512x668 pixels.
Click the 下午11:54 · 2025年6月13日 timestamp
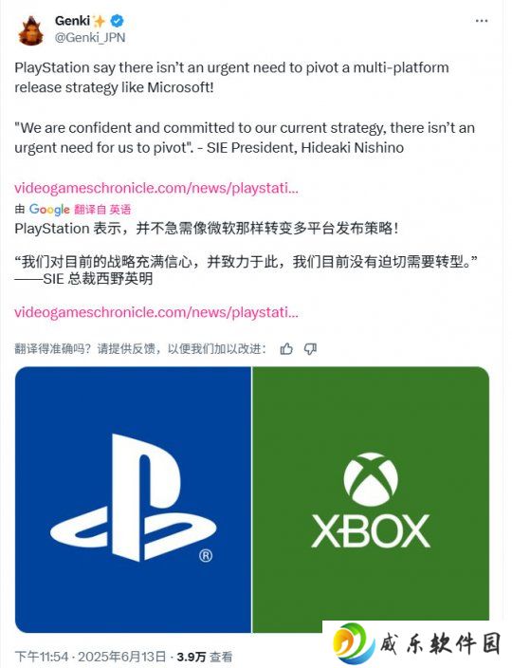[x=90, y=657]
